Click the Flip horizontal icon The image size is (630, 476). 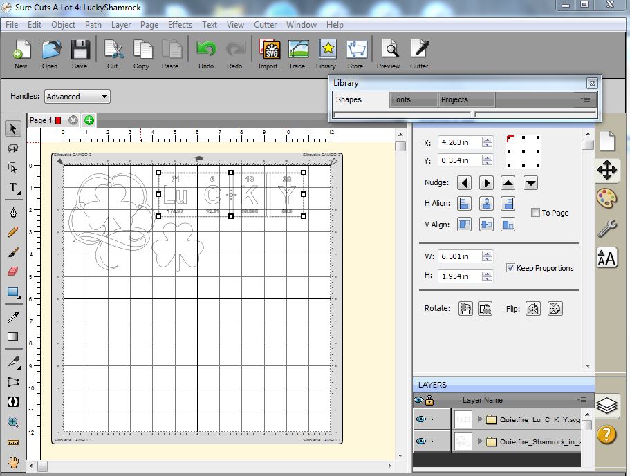532,309
